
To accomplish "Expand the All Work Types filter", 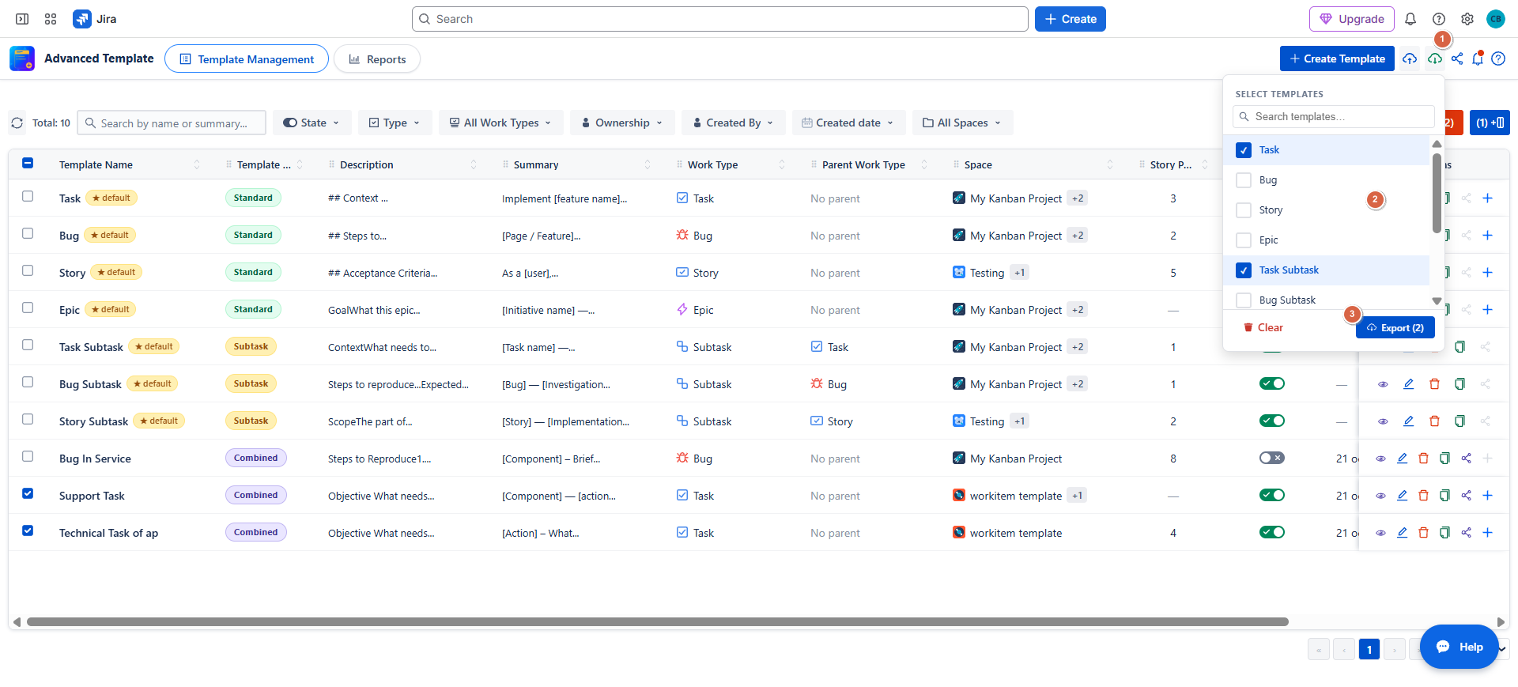I will (501, 123).
